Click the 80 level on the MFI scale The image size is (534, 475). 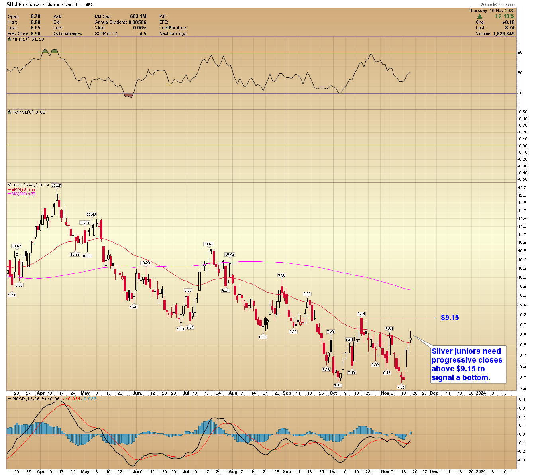point(520,53)
